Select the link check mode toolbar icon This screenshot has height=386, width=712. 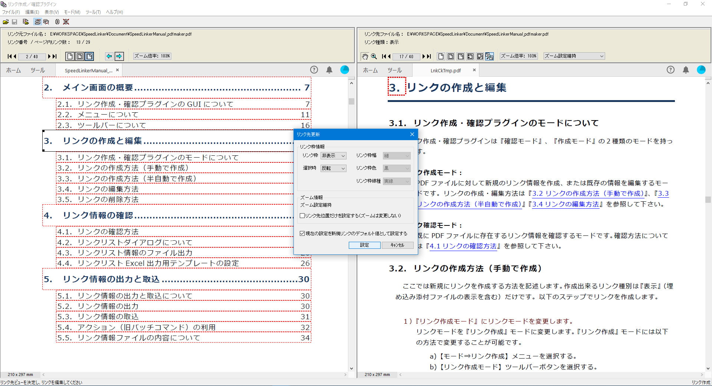tap(46, 22)
